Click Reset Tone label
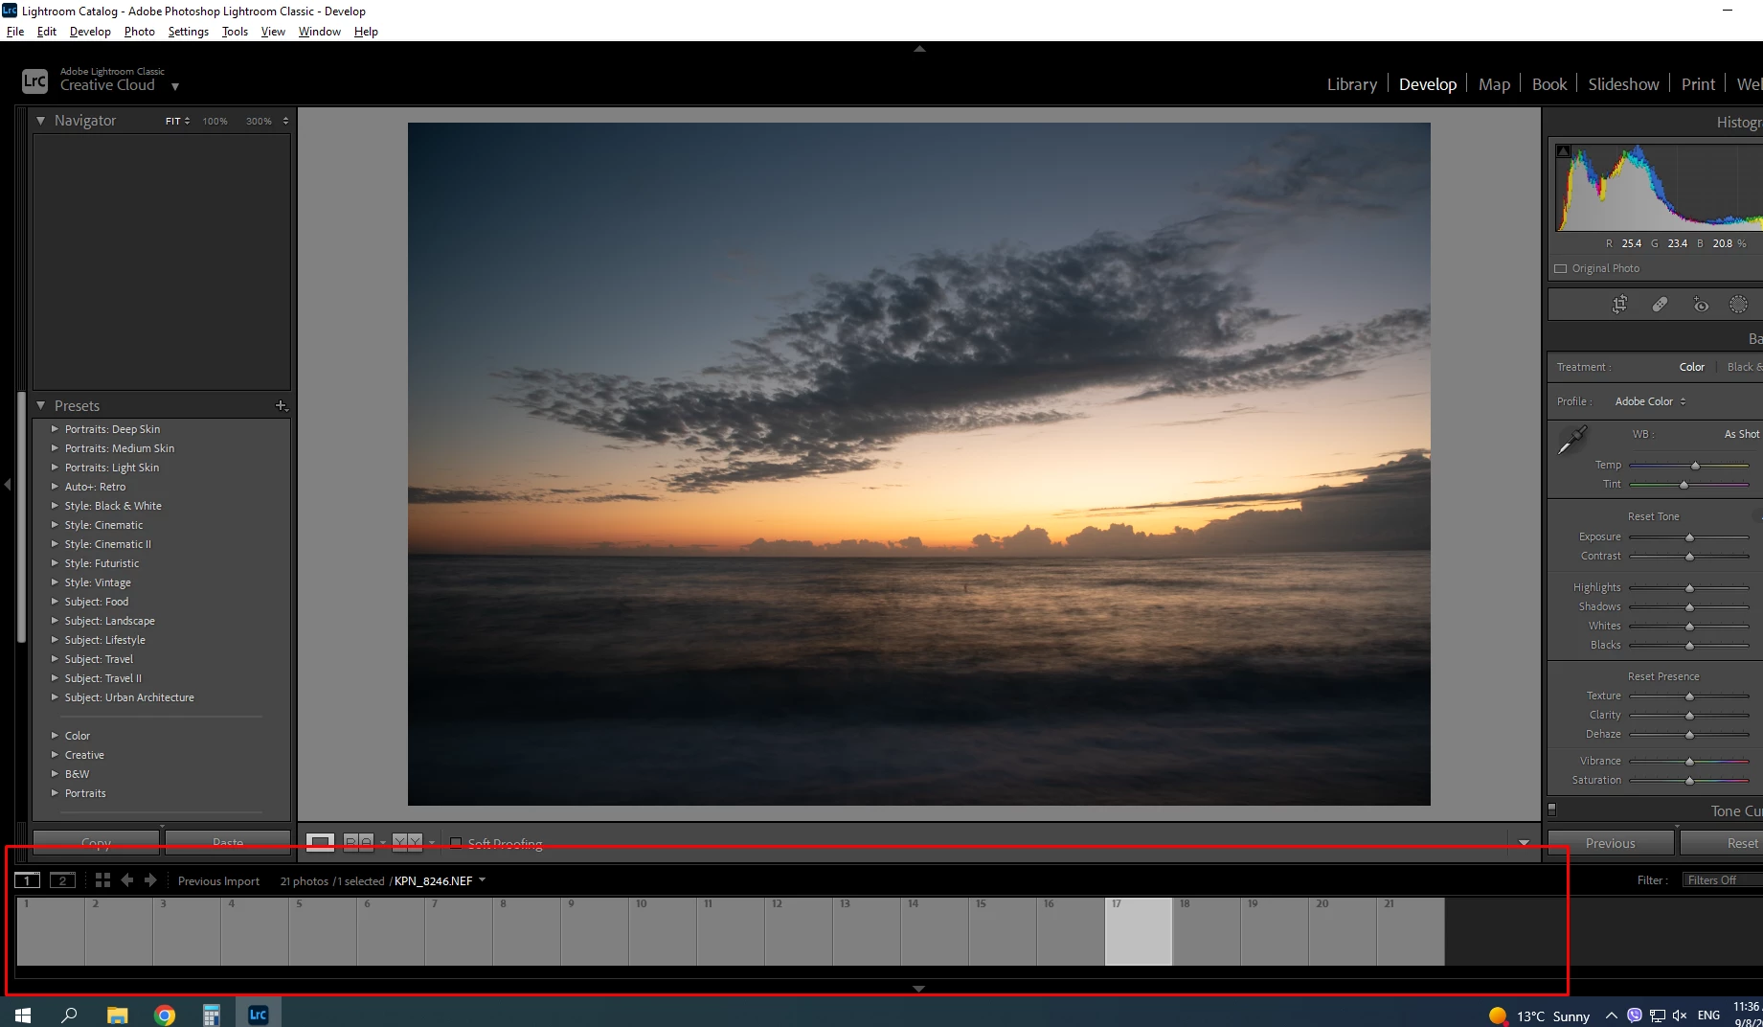This screenshot has width=1763, height=1027. tap(1653, 516)
